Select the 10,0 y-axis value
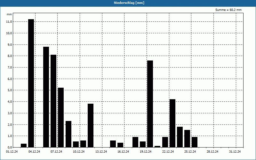The image size is (256, 160). [9, 33]
